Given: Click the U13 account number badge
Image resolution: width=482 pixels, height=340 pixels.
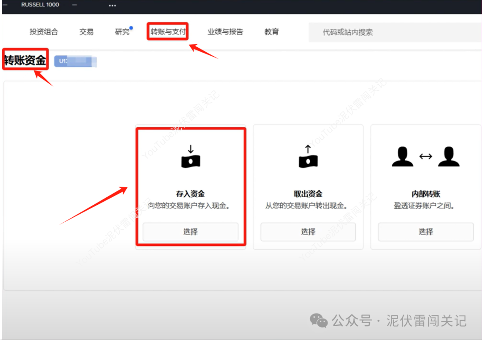Looking at the screenshot, I should tap(75, 61).
